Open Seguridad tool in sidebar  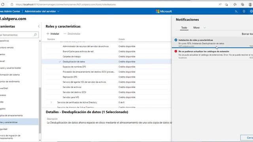click(x=19, y=129)
